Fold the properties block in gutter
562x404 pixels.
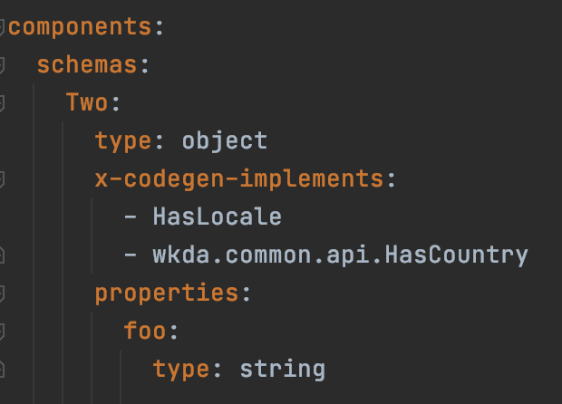[3, 293]
